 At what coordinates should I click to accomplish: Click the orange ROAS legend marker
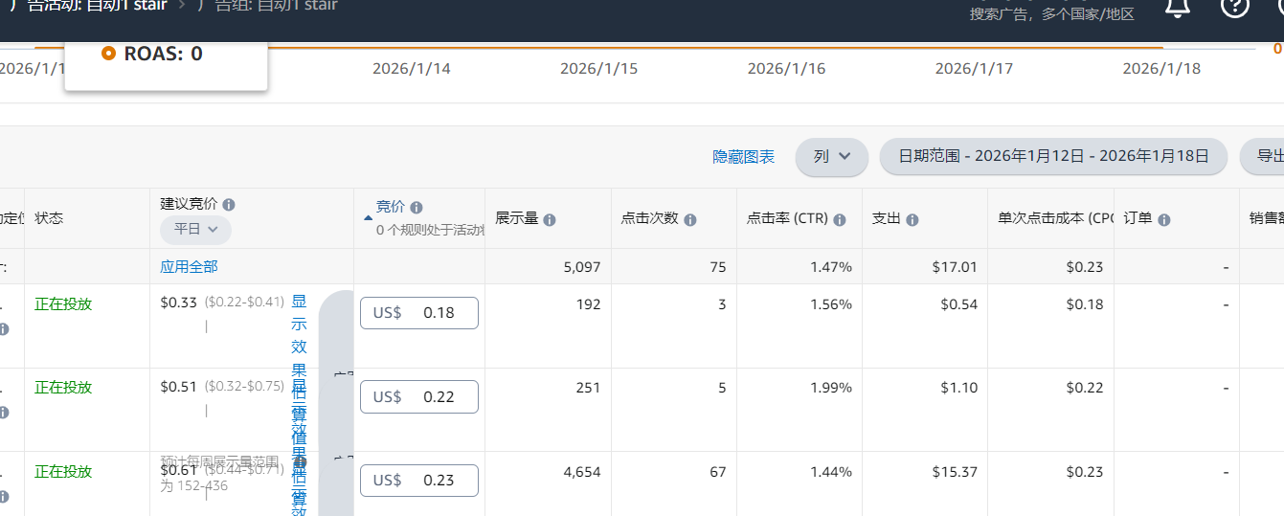tap(108, 54)
